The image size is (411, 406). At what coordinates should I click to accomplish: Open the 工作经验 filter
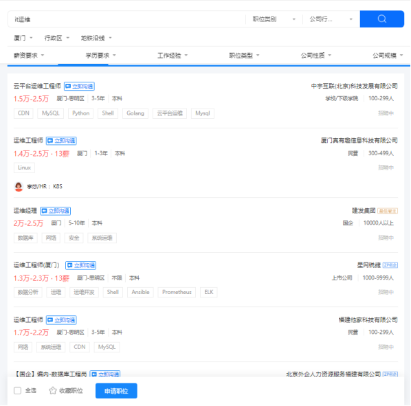pos(173,56)
